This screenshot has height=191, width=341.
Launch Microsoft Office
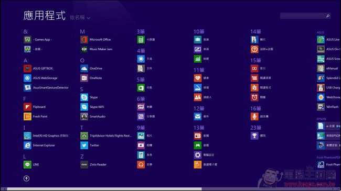[95, 39]
